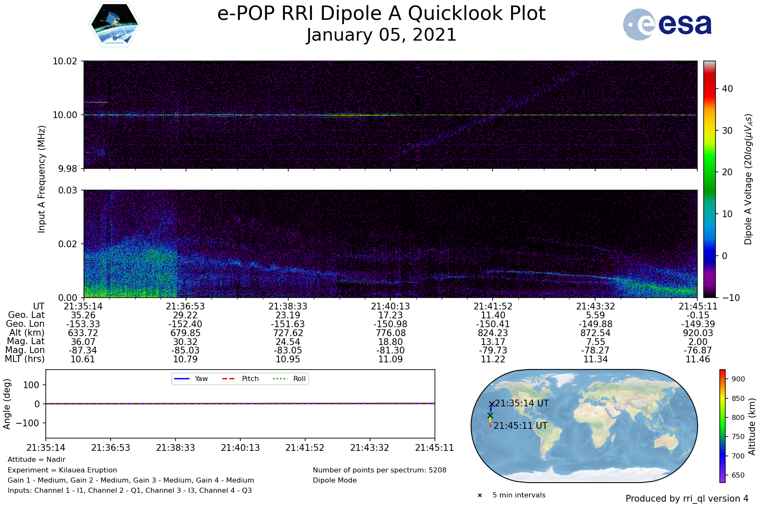
Task: Click the 21:40:13 UT label under spectrogram
Action: pos(390,306)
